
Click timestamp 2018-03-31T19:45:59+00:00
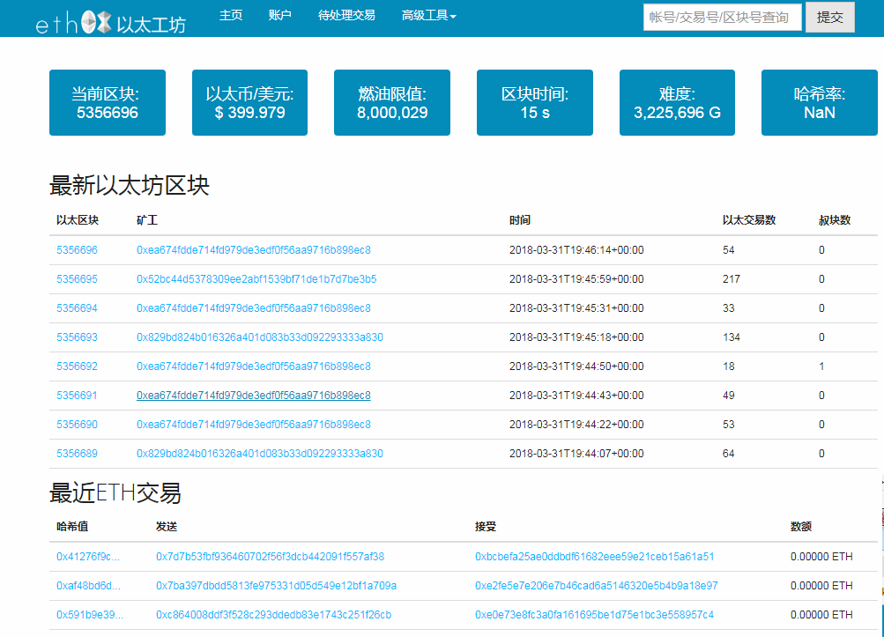click(576, 279)
